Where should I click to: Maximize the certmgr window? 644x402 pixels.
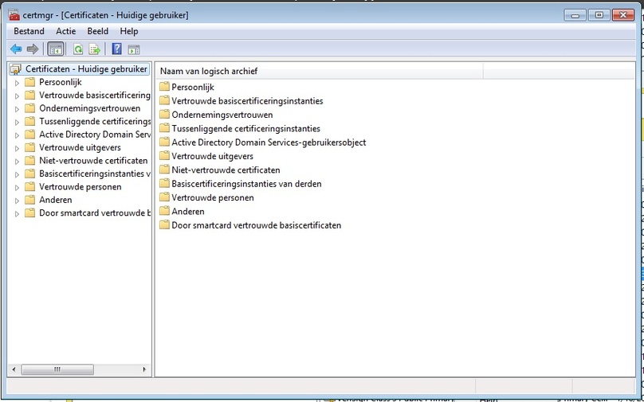(x=599, y=15)
